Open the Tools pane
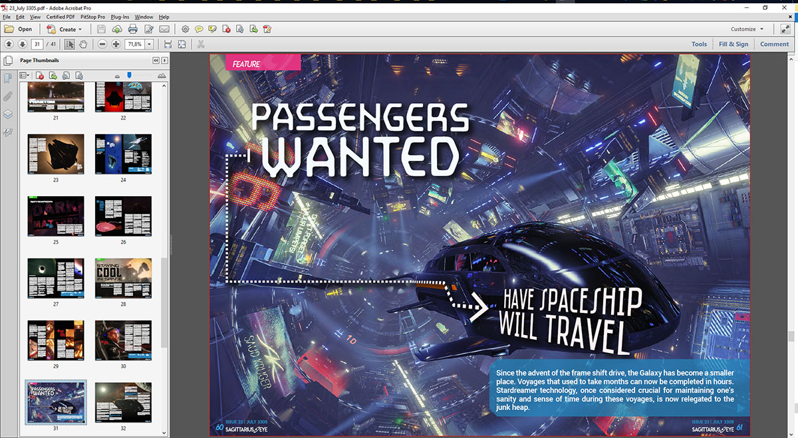This screenshot has width=798, height=438. (x=699, y=45)
